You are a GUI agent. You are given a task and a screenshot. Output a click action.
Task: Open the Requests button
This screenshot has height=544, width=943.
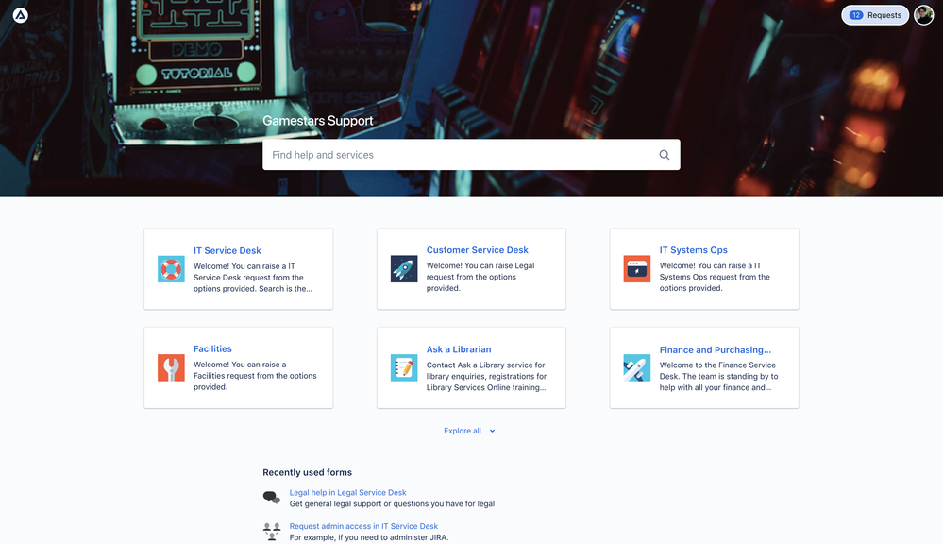pos(875,15)
